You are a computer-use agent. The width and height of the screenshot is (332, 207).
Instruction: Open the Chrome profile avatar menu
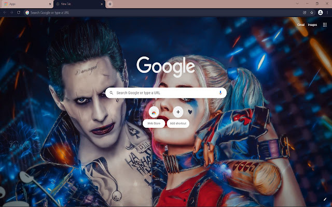321,12
